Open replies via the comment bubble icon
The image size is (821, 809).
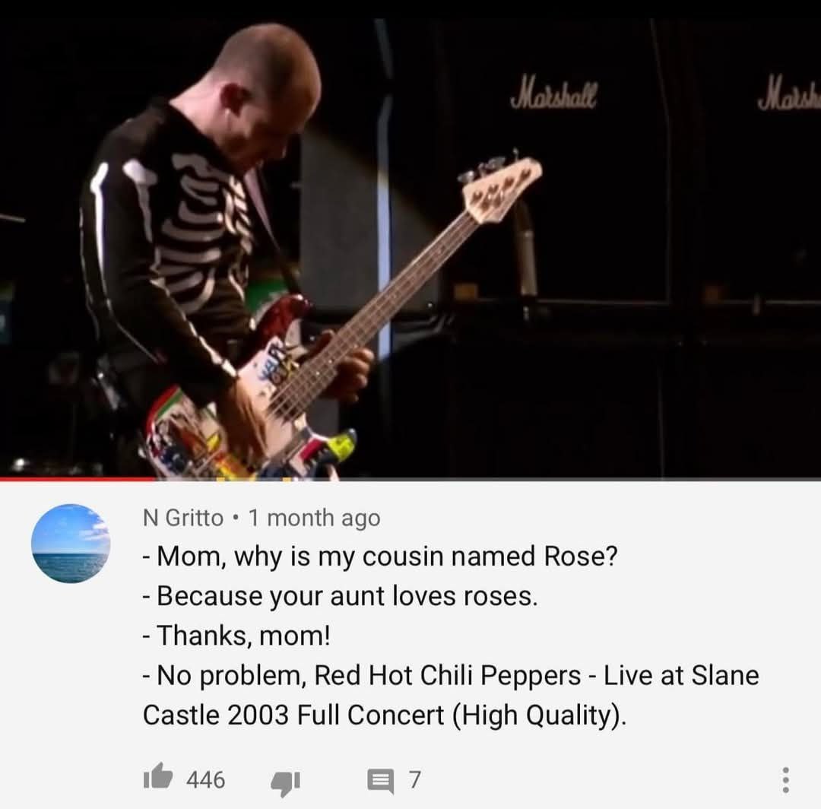[380, 782]
